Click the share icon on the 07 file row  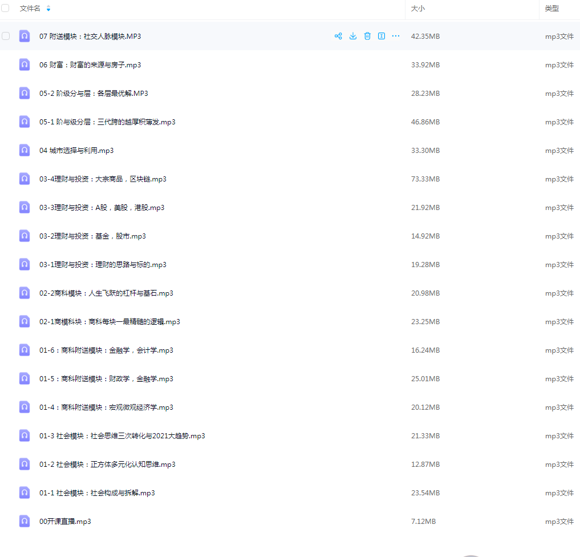click(338, 36)
